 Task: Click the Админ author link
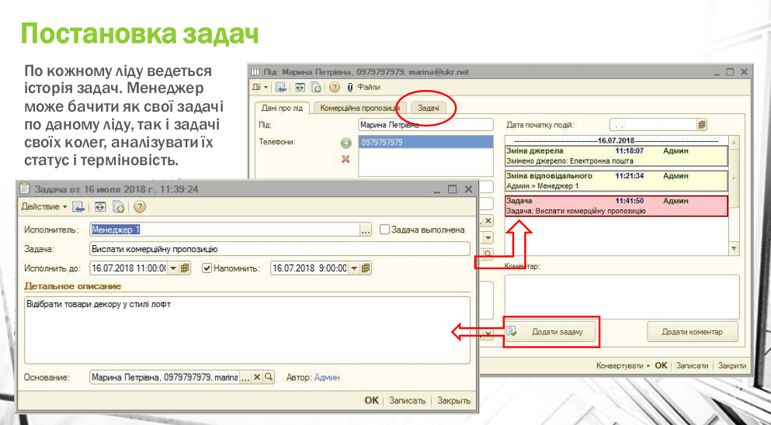click(327, 378)
